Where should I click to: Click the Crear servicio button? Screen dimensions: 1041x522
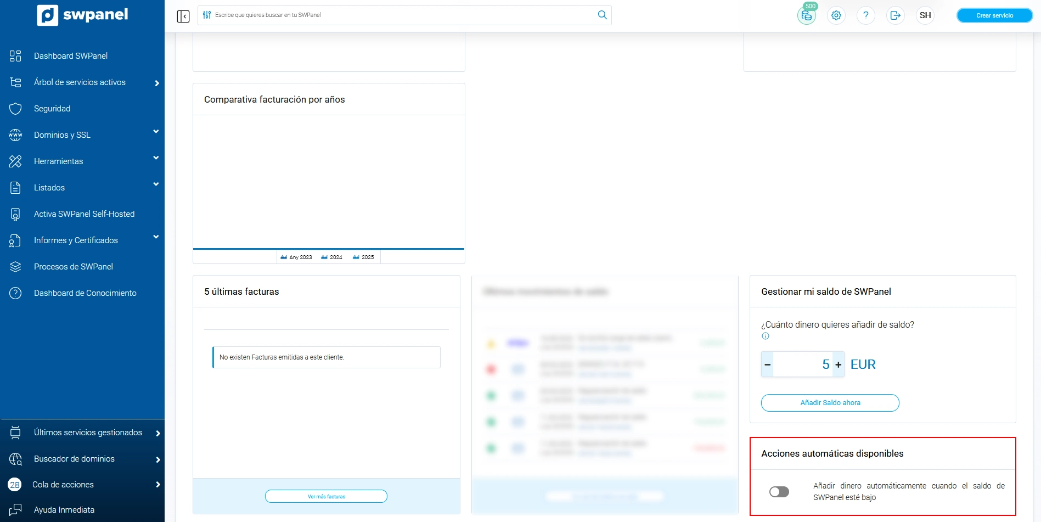[x=994, y=15]
